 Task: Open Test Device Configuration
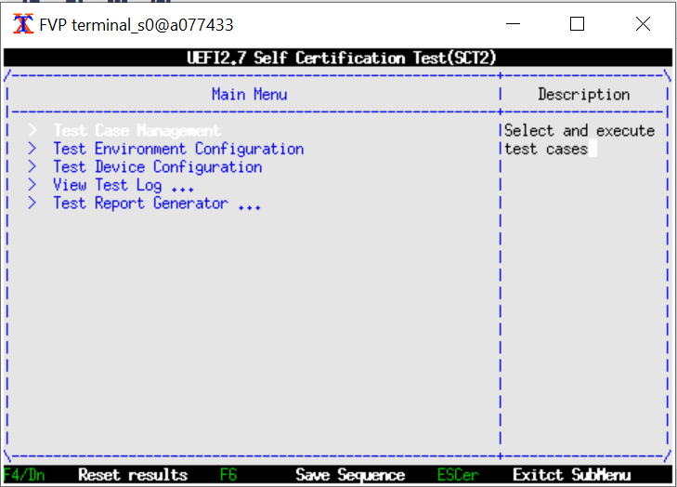tap(158, 166)
